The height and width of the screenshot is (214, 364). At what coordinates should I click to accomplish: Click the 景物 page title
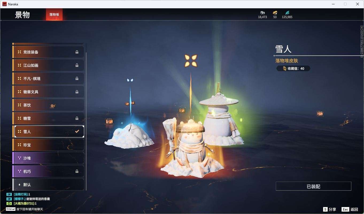point(22,15)
